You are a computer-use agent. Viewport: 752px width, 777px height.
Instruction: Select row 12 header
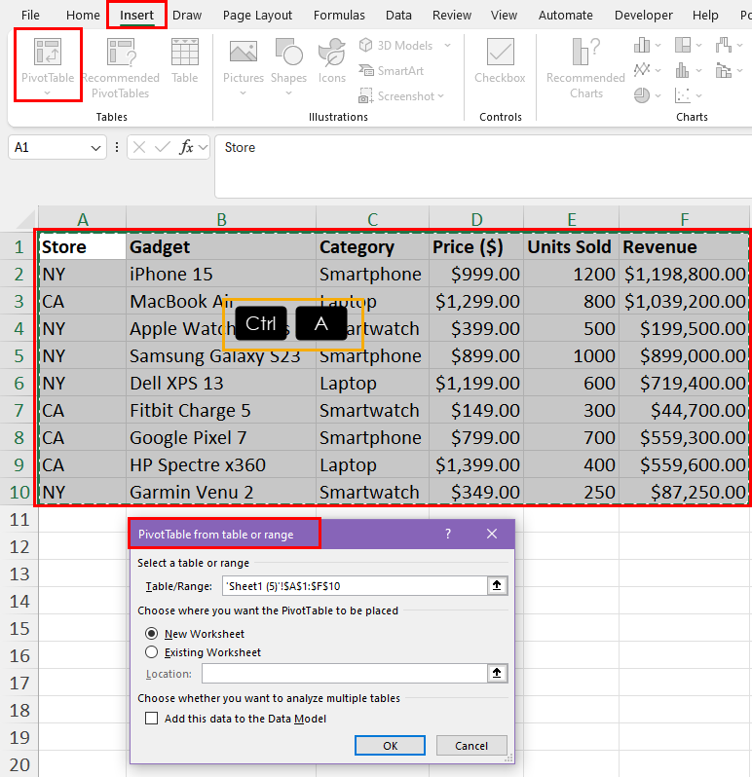[x=19, y=546]
